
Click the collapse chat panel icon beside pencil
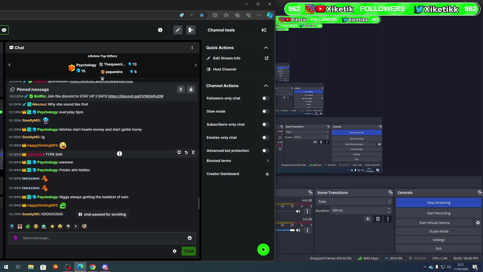pyautogui.click(x=191, y=30)
